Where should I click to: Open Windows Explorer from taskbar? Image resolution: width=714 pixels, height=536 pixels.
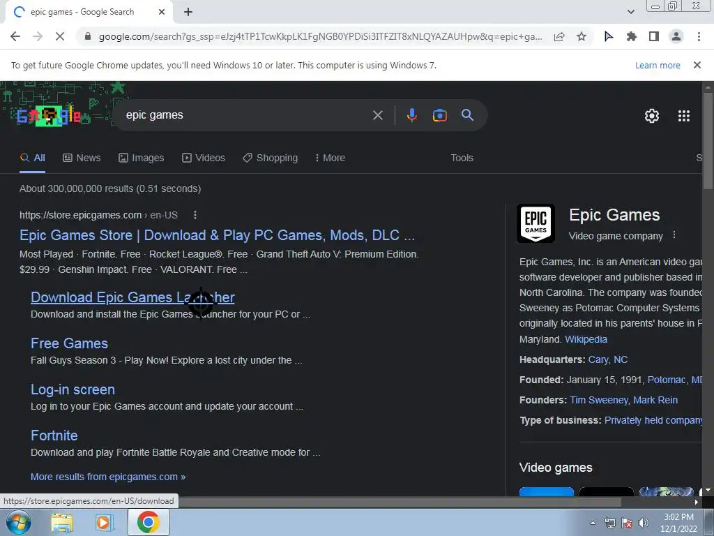pos(62,522)
